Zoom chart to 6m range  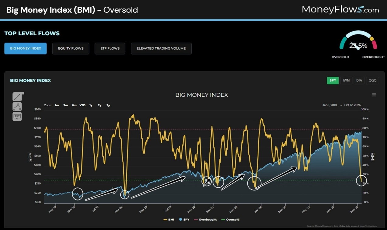(74, 105)
